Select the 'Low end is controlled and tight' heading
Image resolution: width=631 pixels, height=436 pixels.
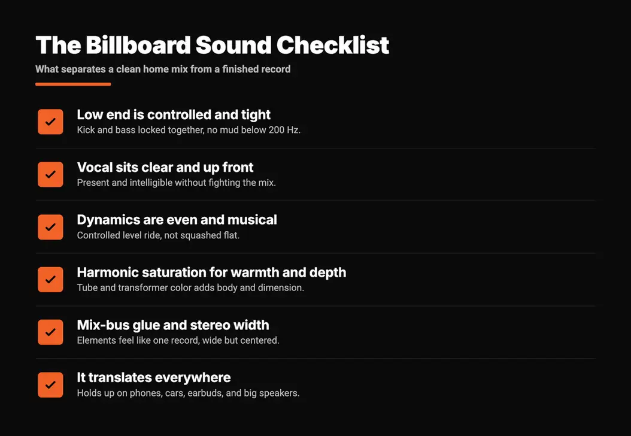coord(174,115)
